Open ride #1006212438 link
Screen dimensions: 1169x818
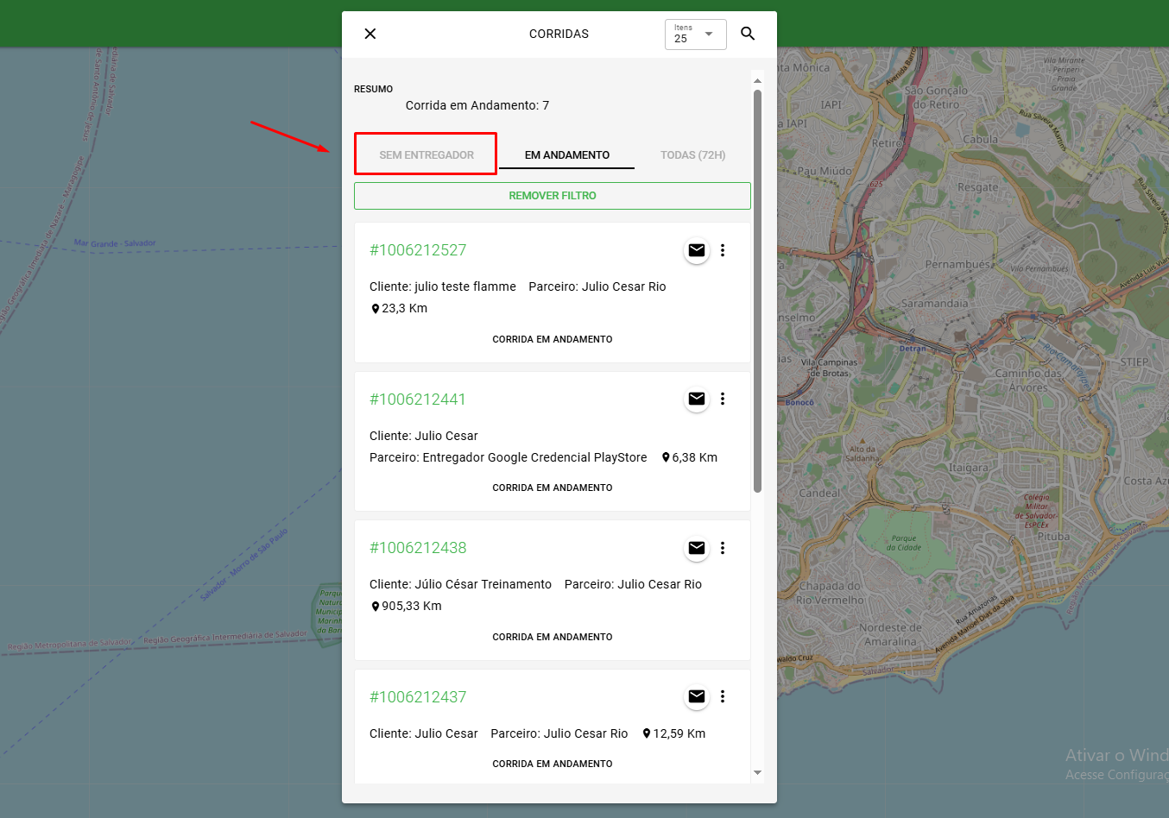click(x=418, y=548)
